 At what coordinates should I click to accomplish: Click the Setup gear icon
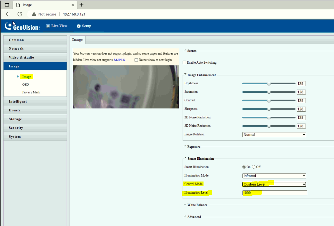79,26
